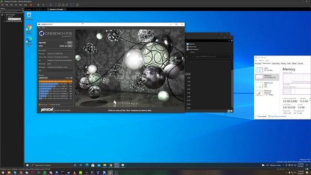Click the VMware Library search field

(12, 11)
